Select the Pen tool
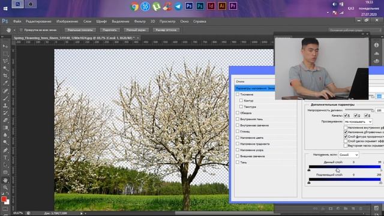Viewport: 384px width, 216px height. pos(5,150)
